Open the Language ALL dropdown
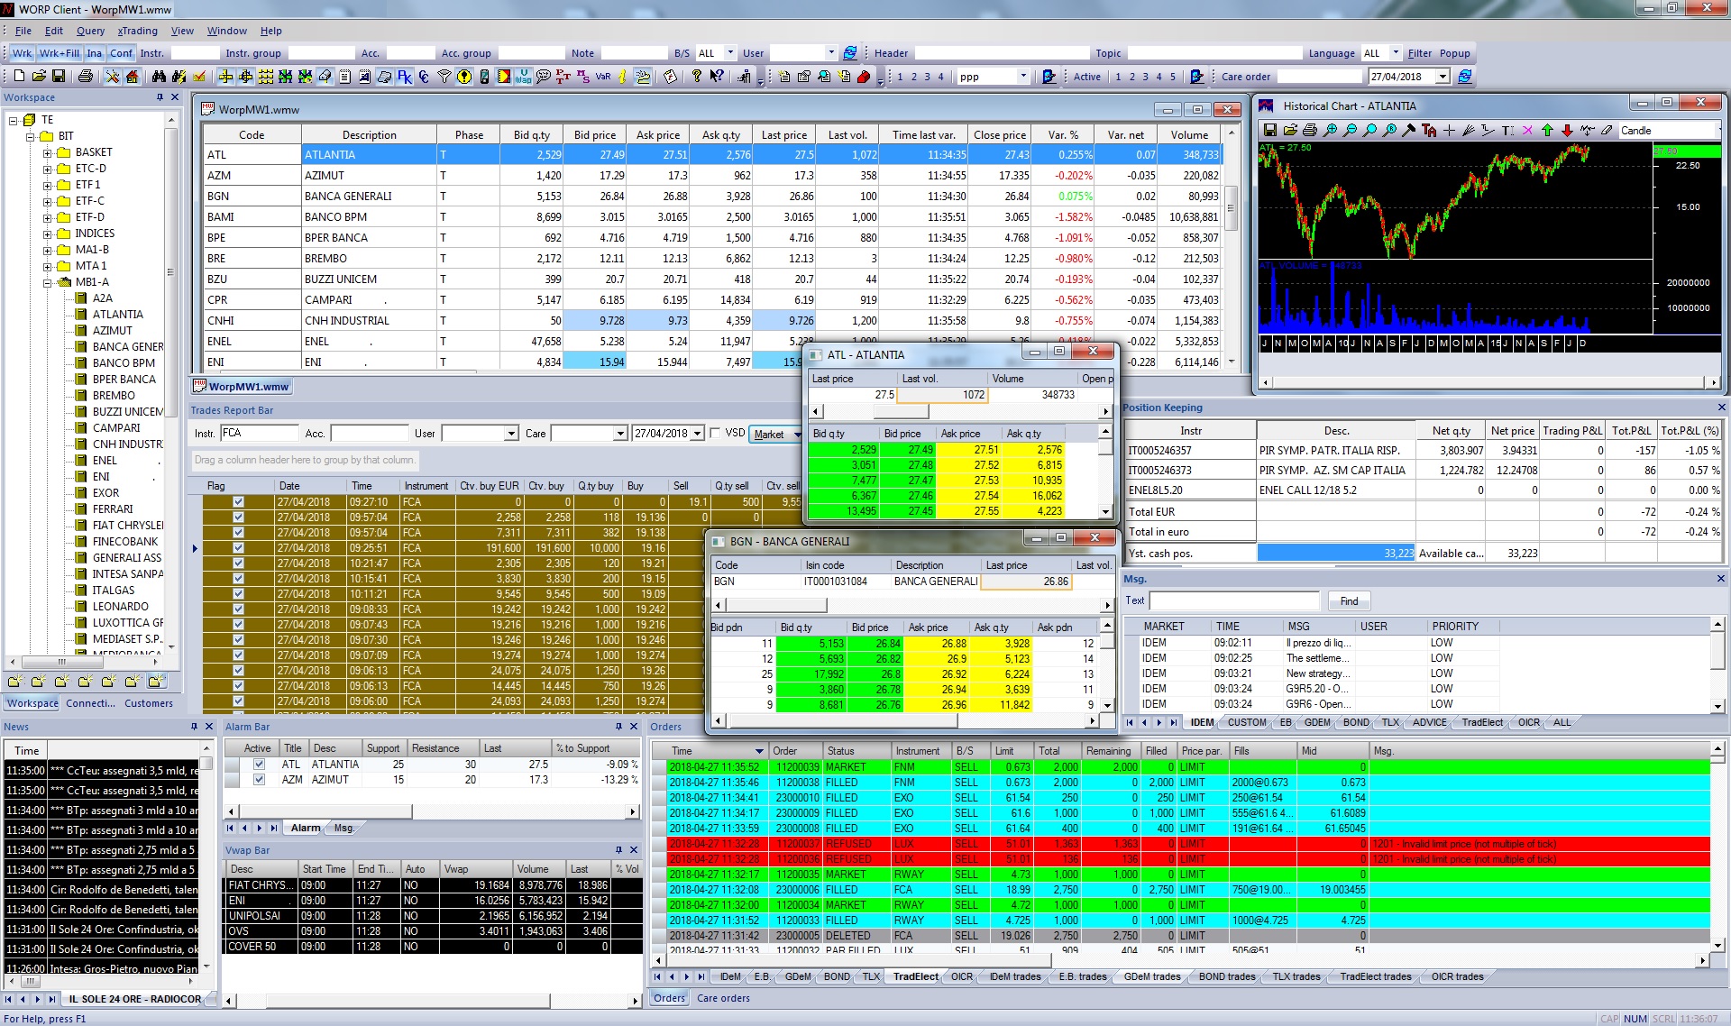This screenshot has height=1026, width=1731. 1396,53
